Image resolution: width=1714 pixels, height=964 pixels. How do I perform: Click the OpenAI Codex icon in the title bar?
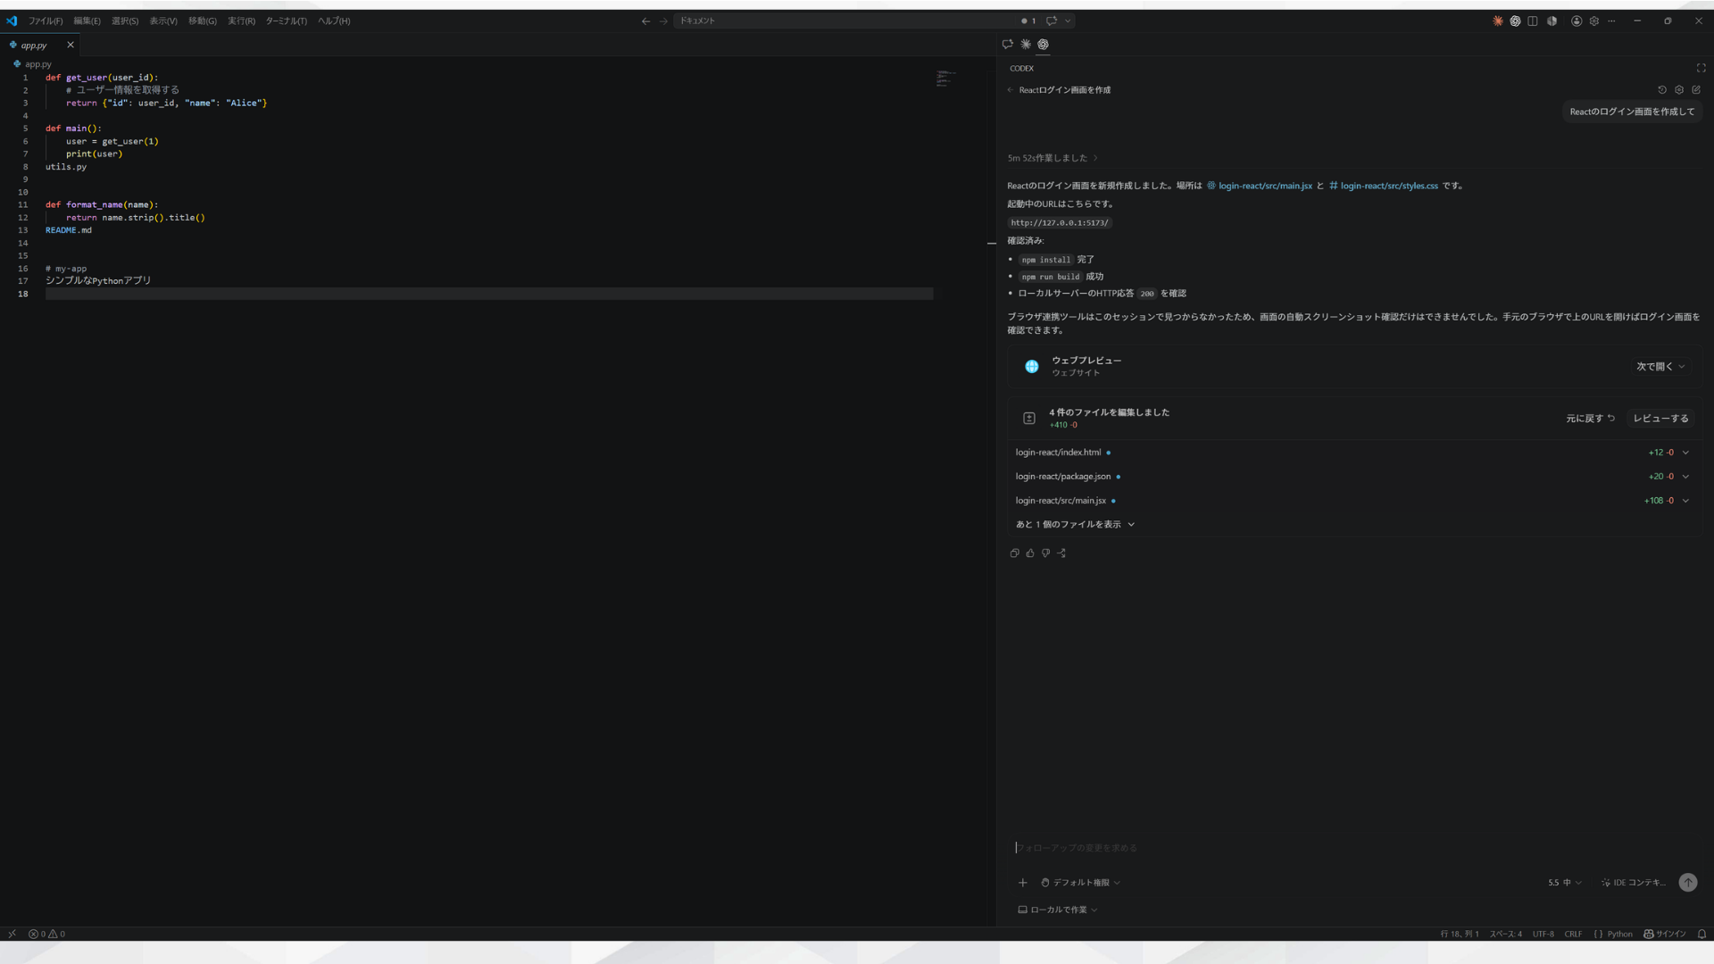click(x=1515, y=21)
